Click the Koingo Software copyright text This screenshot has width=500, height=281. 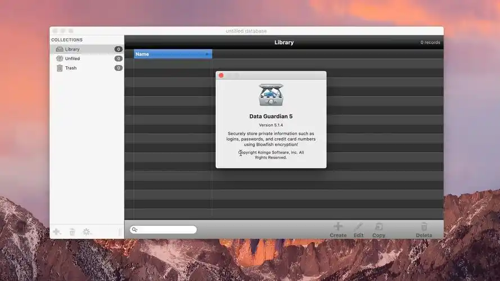pos(271,155)
